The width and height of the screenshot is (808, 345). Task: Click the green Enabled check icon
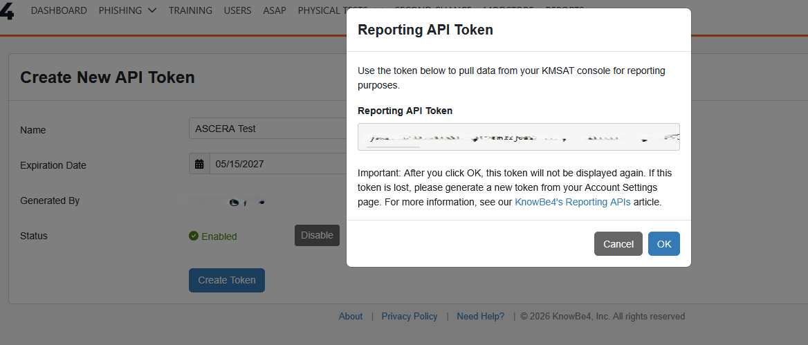194,236
